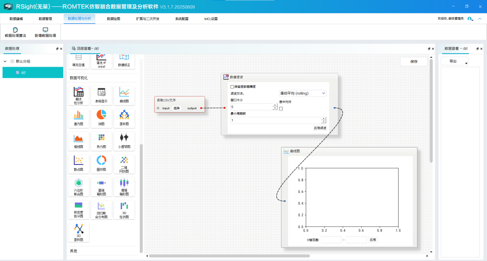Click the 窗口大小 window size field

pos(251,107)
